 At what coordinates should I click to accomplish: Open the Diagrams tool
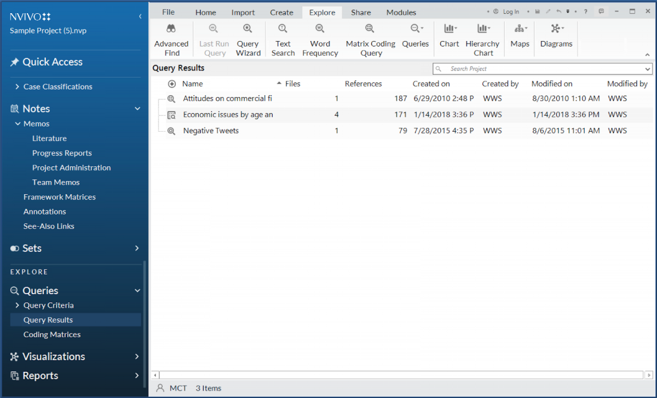click(556, 38)
